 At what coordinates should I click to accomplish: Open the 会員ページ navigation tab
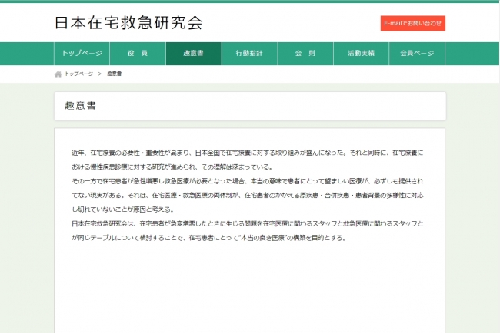click(x=417, y=54)
